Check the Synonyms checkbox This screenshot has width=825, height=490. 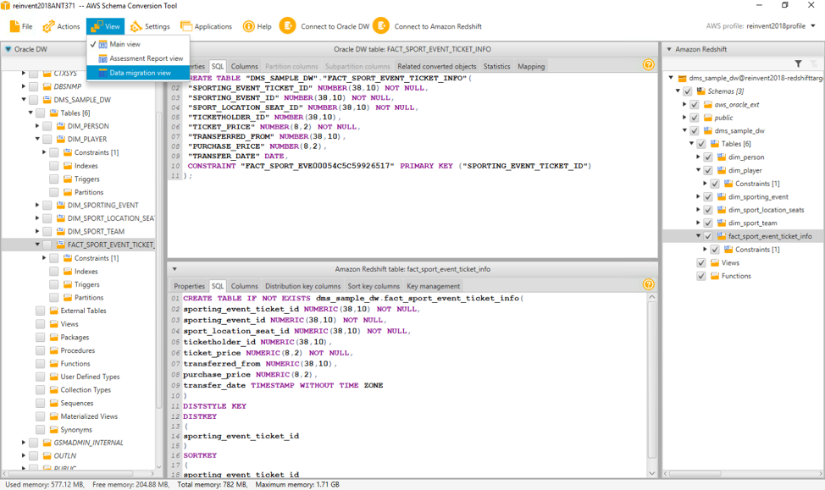point(40,430)
